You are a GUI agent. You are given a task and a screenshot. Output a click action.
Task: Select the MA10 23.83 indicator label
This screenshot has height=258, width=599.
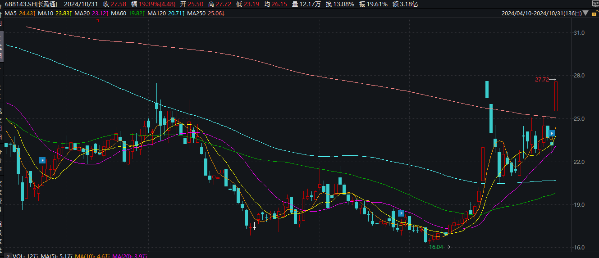tap(55, 14)
